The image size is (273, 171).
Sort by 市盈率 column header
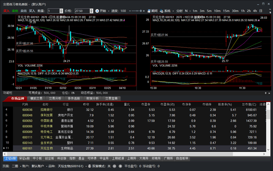pyautogui.click(x=146, y=104)
